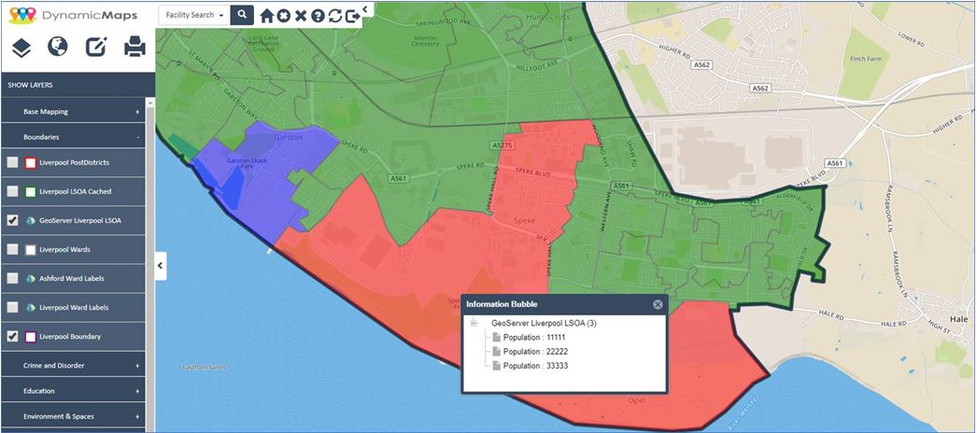Image resolution: width=977 pixels, height=433 pixels.
Task: Click the X clear icon in the toolbar
Action: 301,16
